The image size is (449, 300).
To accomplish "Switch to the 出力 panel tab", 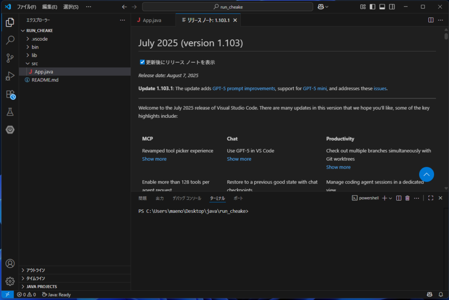I will [x=160, y=198].
